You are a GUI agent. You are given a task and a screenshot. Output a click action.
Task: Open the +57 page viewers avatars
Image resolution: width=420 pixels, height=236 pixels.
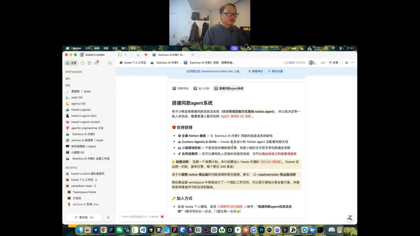pyautogui.click(x=317, y=62)
